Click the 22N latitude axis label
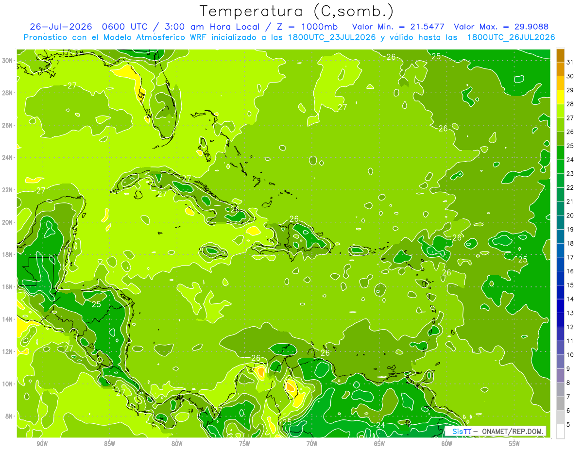The width and height of the screenshot is (583, 450). pyautogui.click(x=7, y=190)
